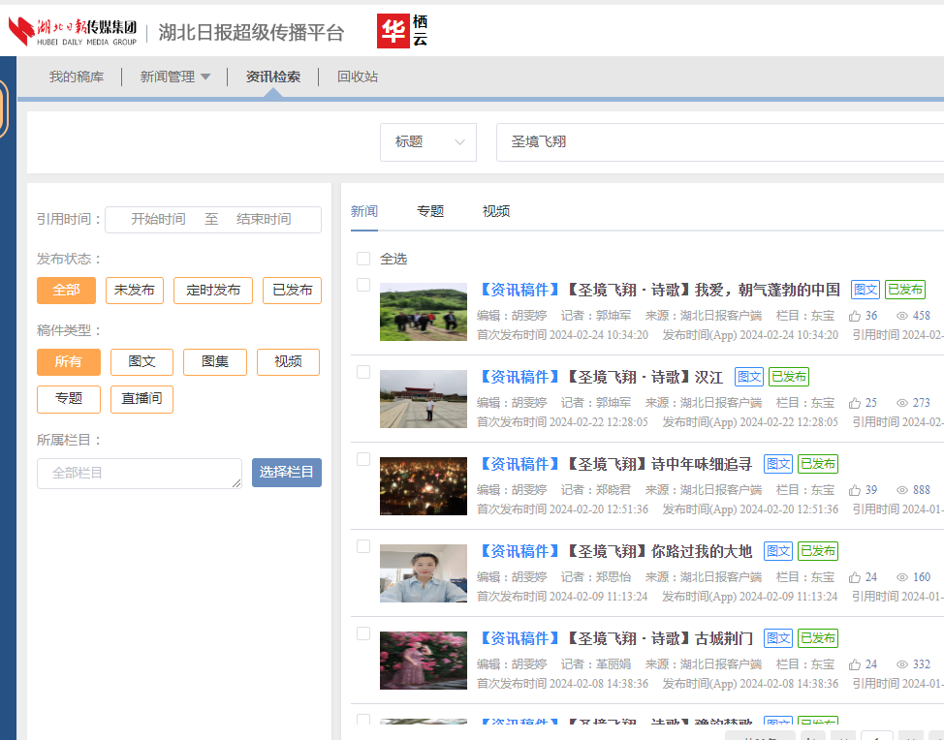This screenshot has width=944, height=740.
Task: Open thumbnail of 古城荆门 article
Action: [424, 661]
